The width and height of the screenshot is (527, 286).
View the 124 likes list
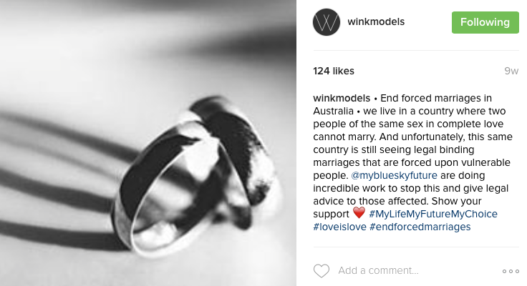tap(334, 71)
